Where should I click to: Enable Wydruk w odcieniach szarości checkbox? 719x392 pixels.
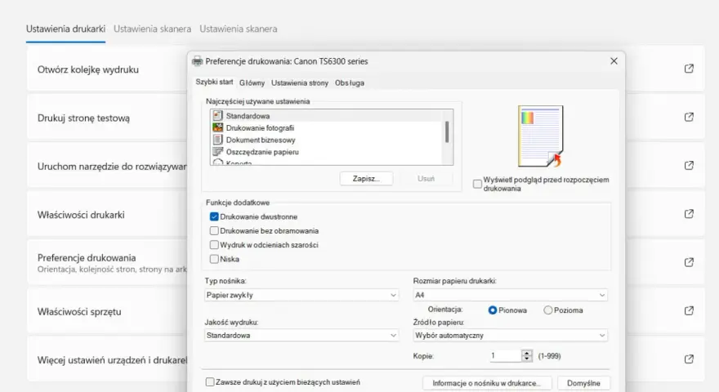coord(214,245)
